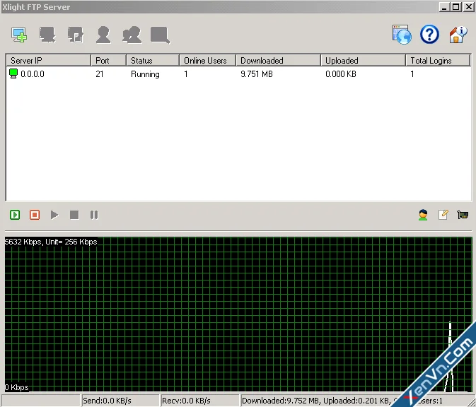
Task: Open the notepad with pencil icon
Action: [x=443, y=215]
